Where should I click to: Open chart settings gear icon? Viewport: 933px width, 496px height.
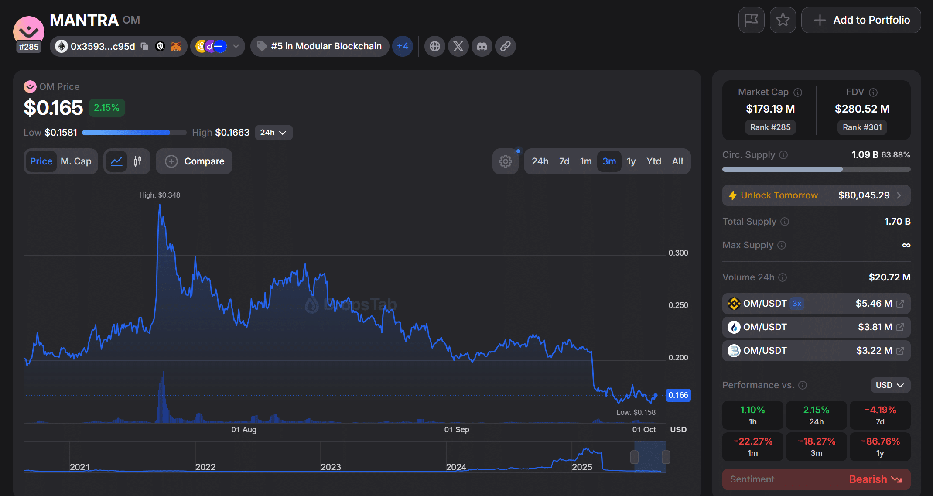[x=505, y=161]
